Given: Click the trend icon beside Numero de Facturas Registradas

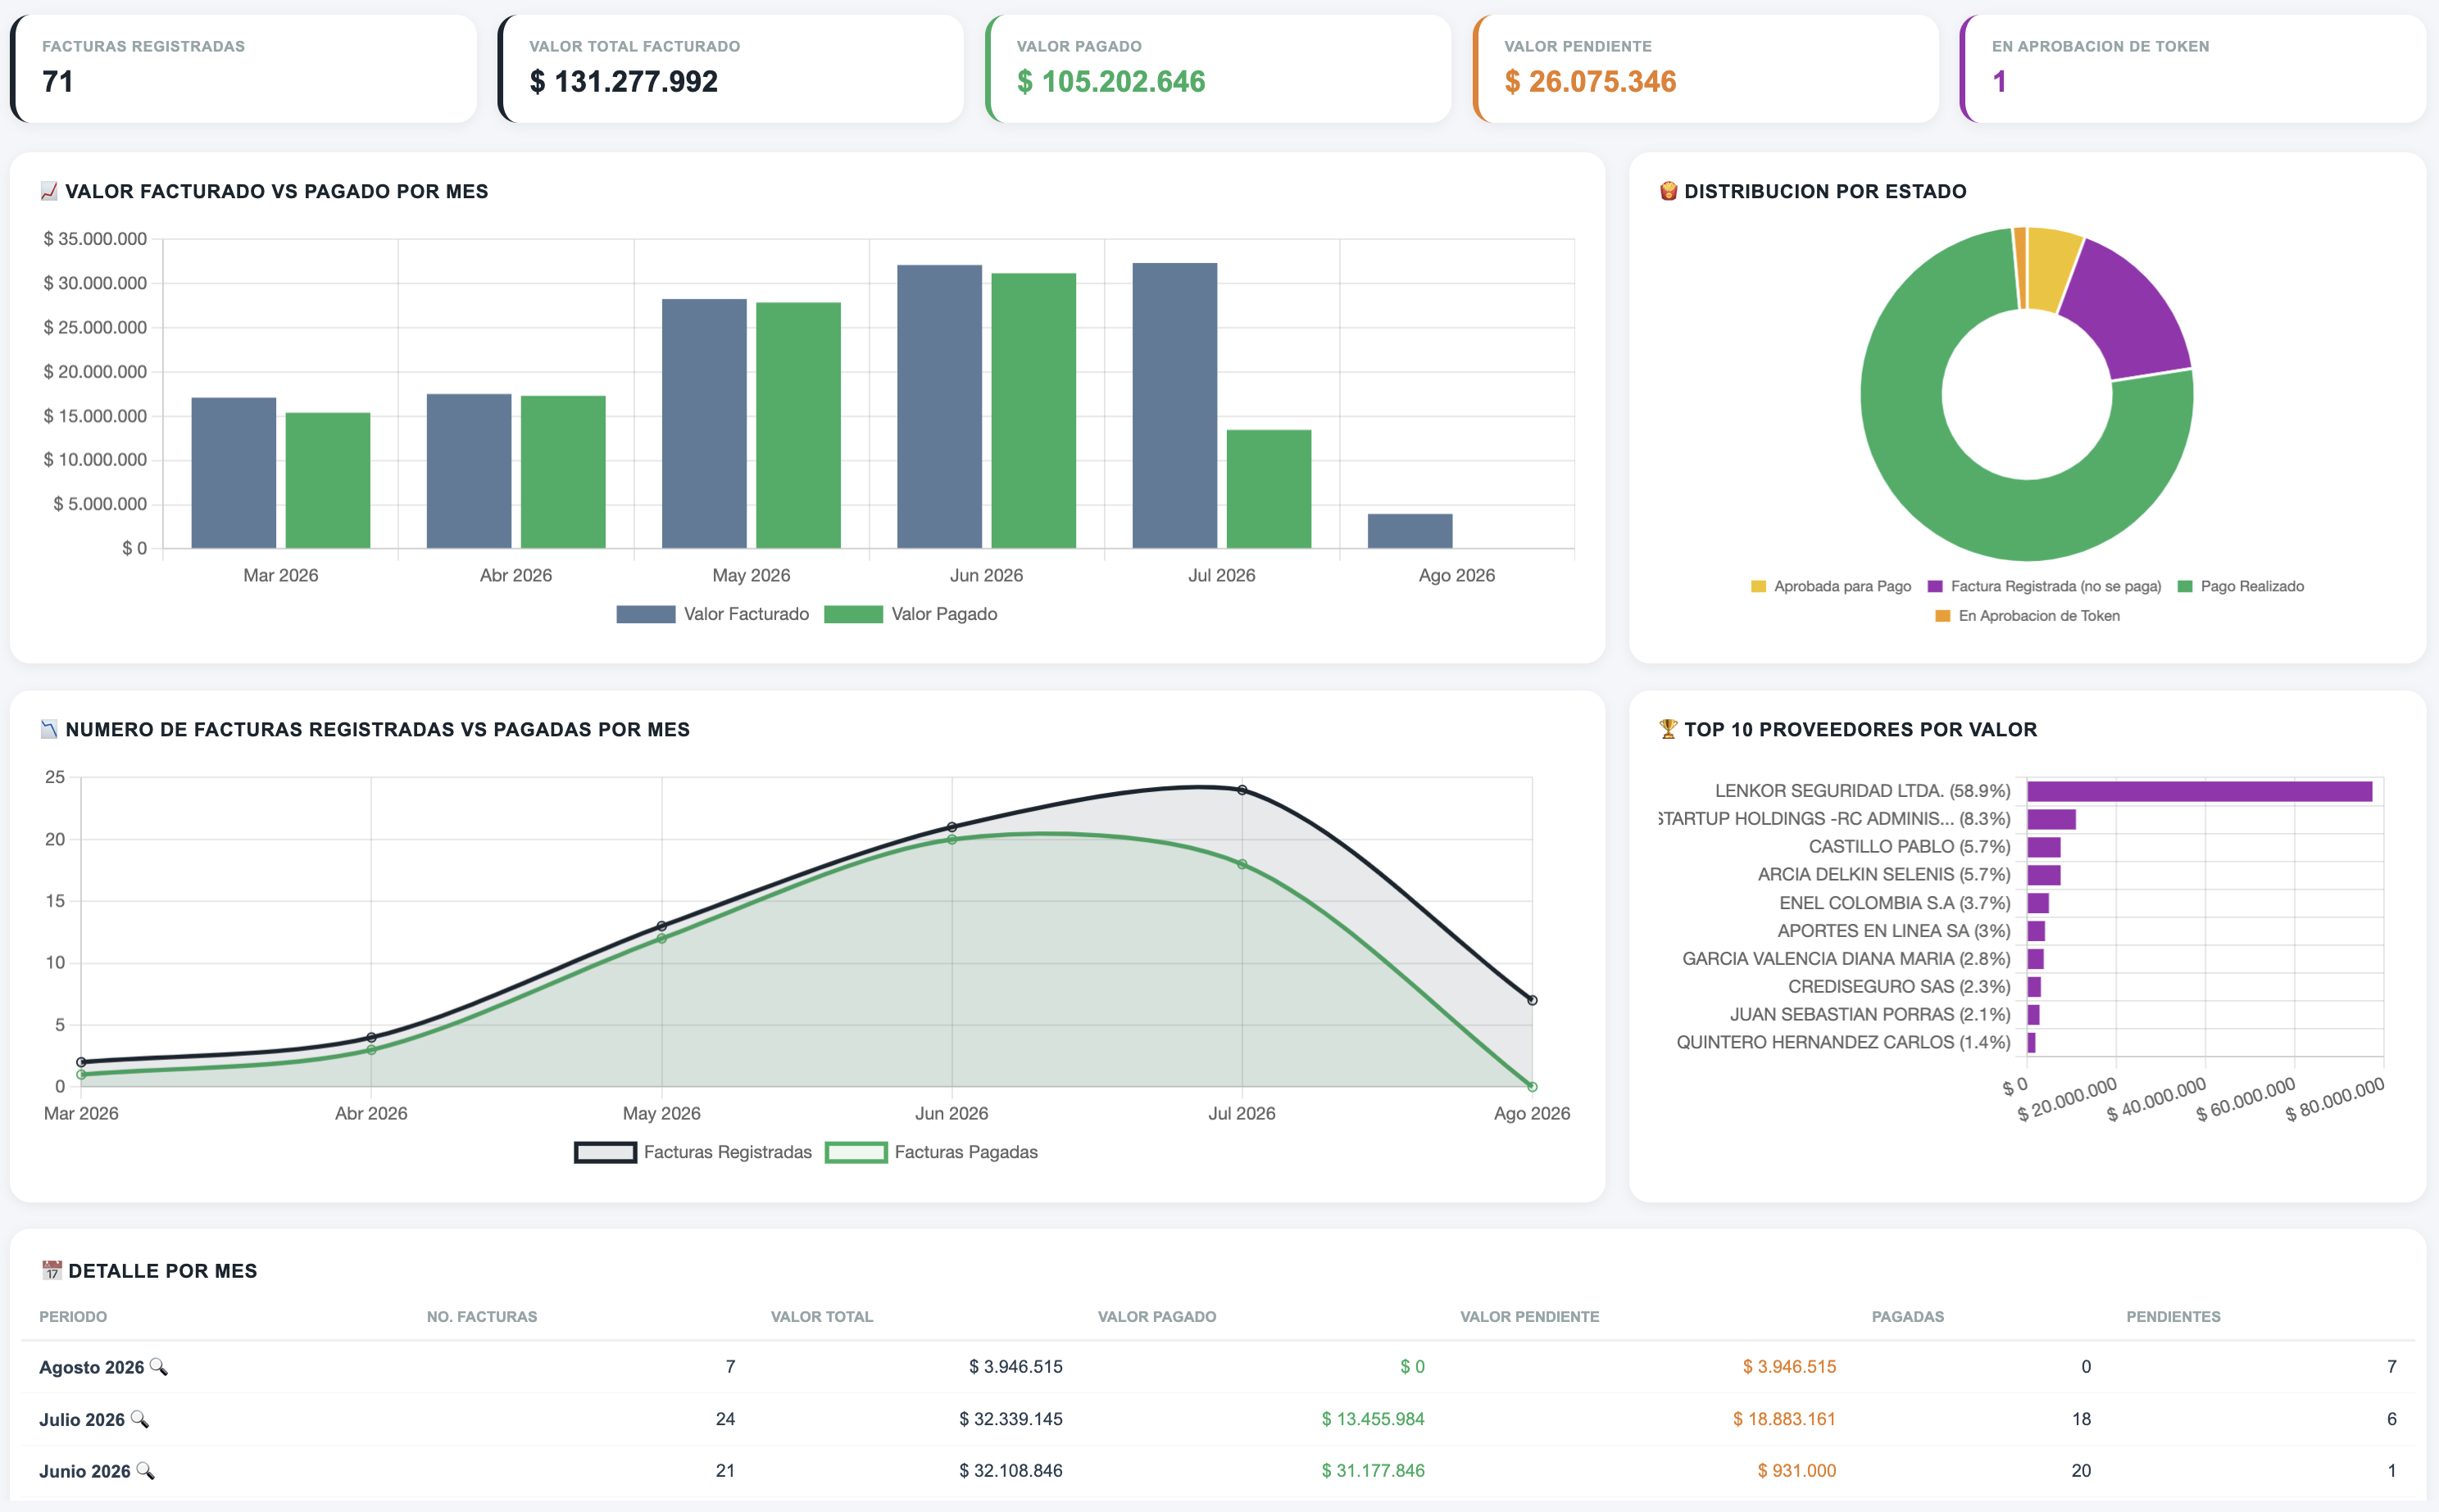Looking at the screenshot, I should (x=49, y=729).
